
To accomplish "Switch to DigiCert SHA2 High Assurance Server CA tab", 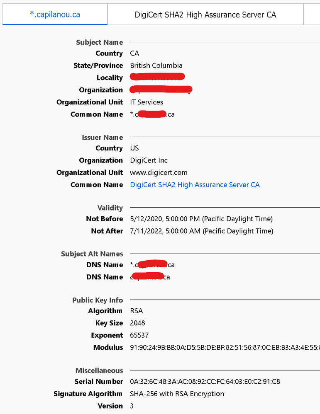I will point(205,14).
